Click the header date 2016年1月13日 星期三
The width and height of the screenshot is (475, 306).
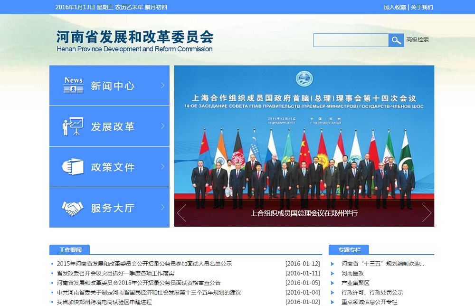84,7
